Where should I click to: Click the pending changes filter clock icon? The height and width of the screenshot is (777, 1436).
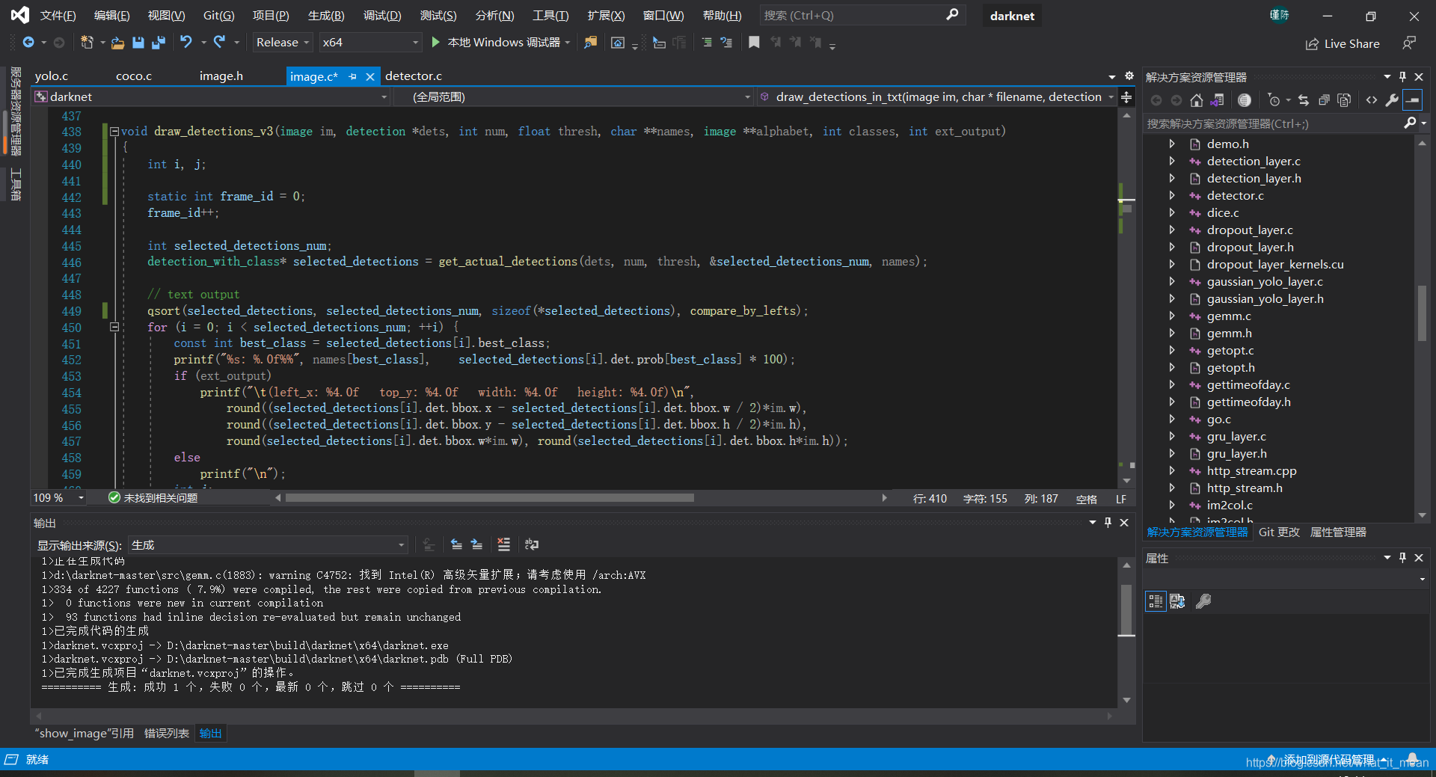pyautogui.click(x=1274, y=100)
